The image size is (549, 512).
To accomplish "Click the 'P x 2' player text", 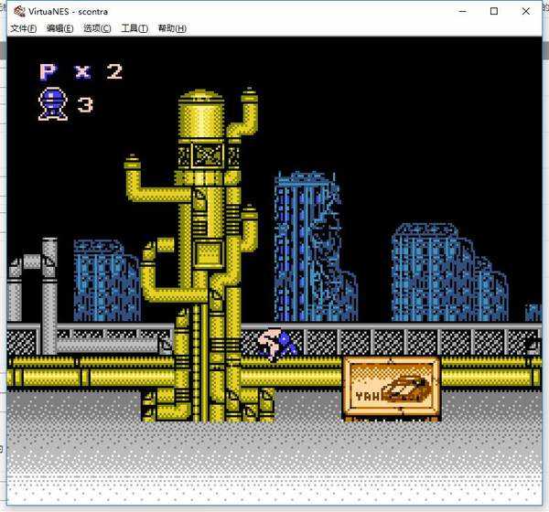I will [81, 71].
